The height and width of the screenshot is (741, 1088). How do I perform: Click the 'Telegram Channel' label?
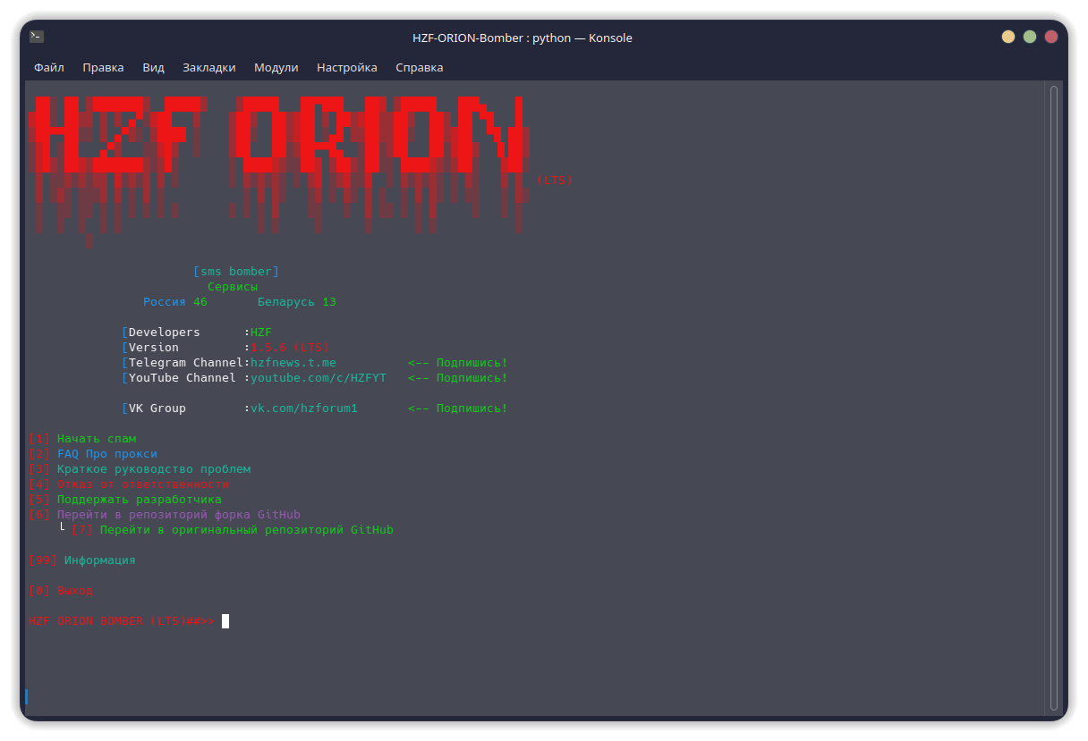186,362
